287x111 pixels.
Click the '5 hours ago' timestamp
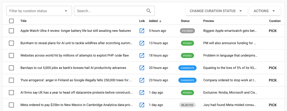(x=157, y=31)
